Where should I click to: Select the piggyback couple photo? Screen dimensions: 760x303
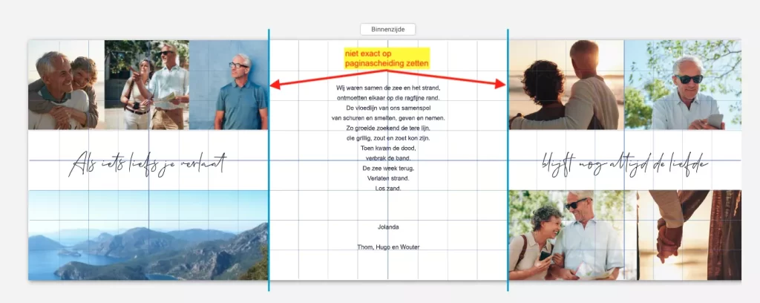click(x=65, y=85)
